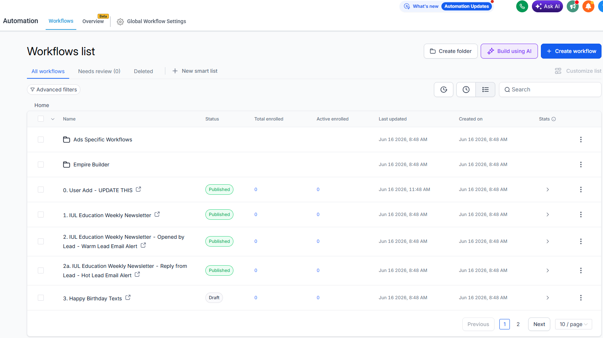Viewport: 603px width, 338px height.
Task: Open the Automation Updates badge
Action: 466,6
